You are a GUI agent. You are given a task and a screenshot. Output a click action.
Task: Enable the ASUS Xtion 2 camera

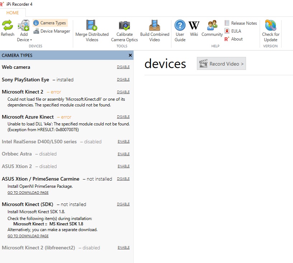(123, 166)
